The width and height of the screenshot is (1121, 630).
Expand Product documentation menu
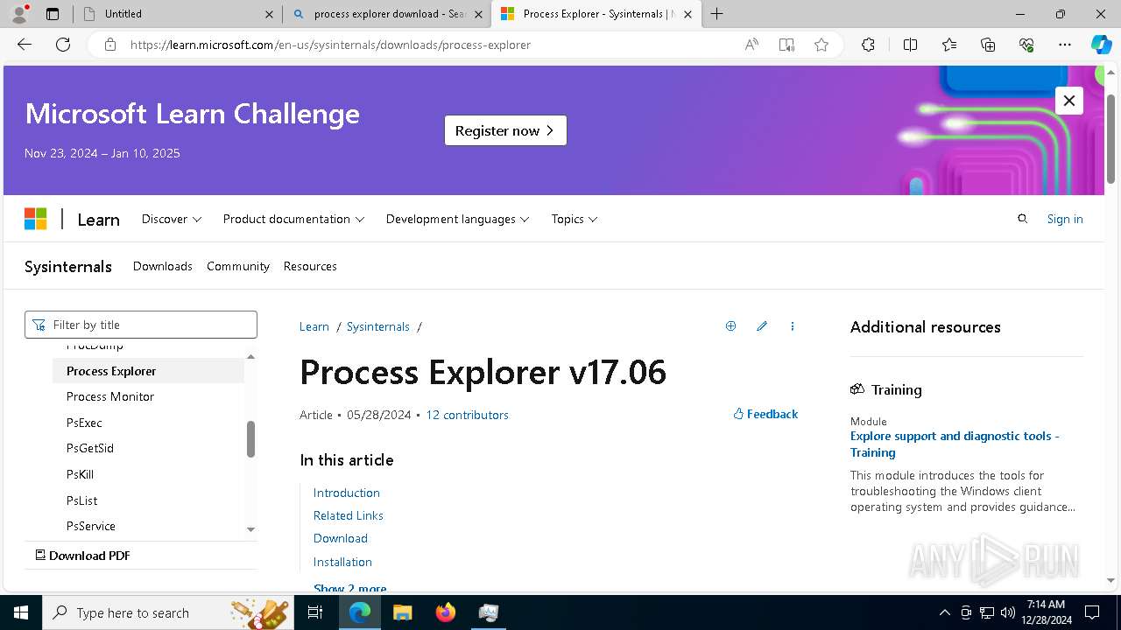(293, 219)
